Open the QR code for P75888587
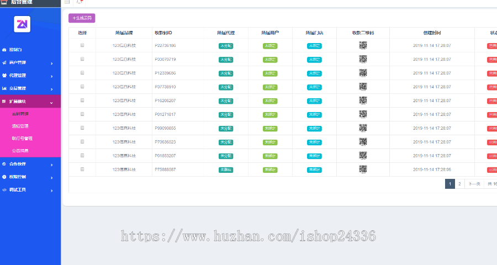The width and height of the screenshot is (497, 265). pyautogui.click(x=363, y=169)
